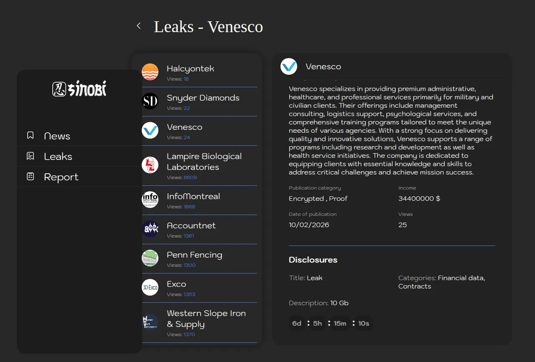Click the Report checklist icon
The width and height of the screenshot is (535, 362).
31,177
